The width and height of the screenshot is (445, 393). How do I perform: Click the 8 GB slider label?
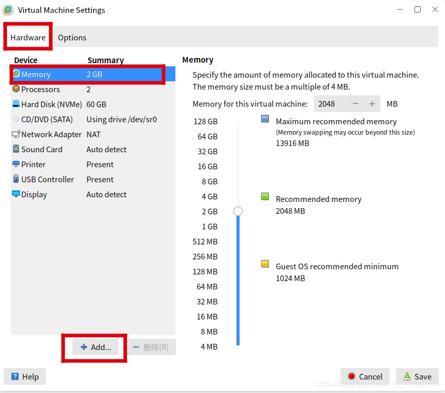point(210,182)
